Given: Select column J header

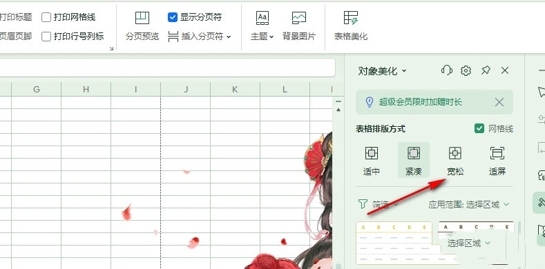Looking at the screenshot, I should [x=186, y=90].
